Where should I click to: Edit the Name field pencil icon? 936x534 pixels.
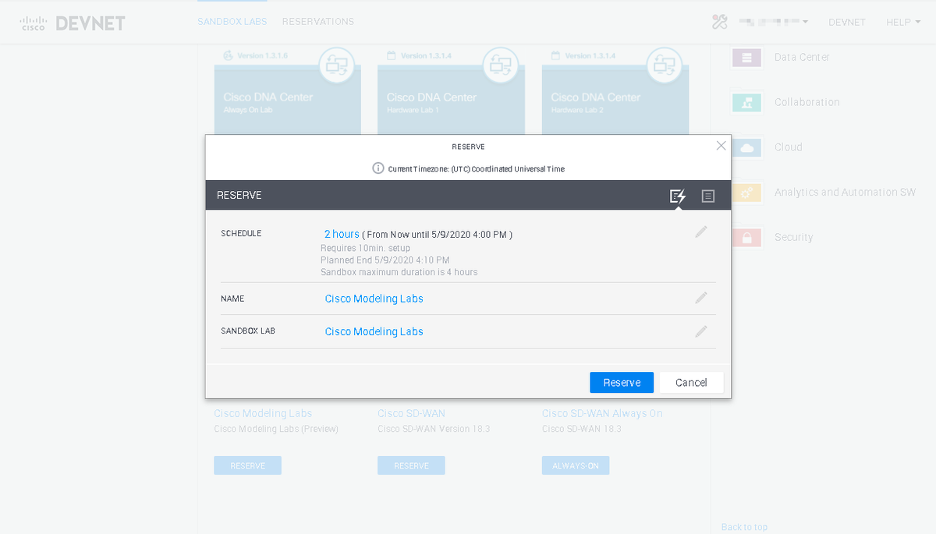pos(701,298)
